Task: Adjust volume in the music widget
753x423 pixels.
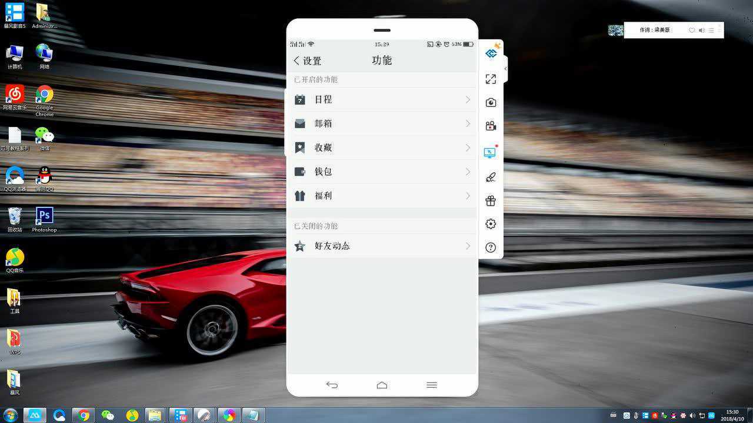Action: point(702,30)
